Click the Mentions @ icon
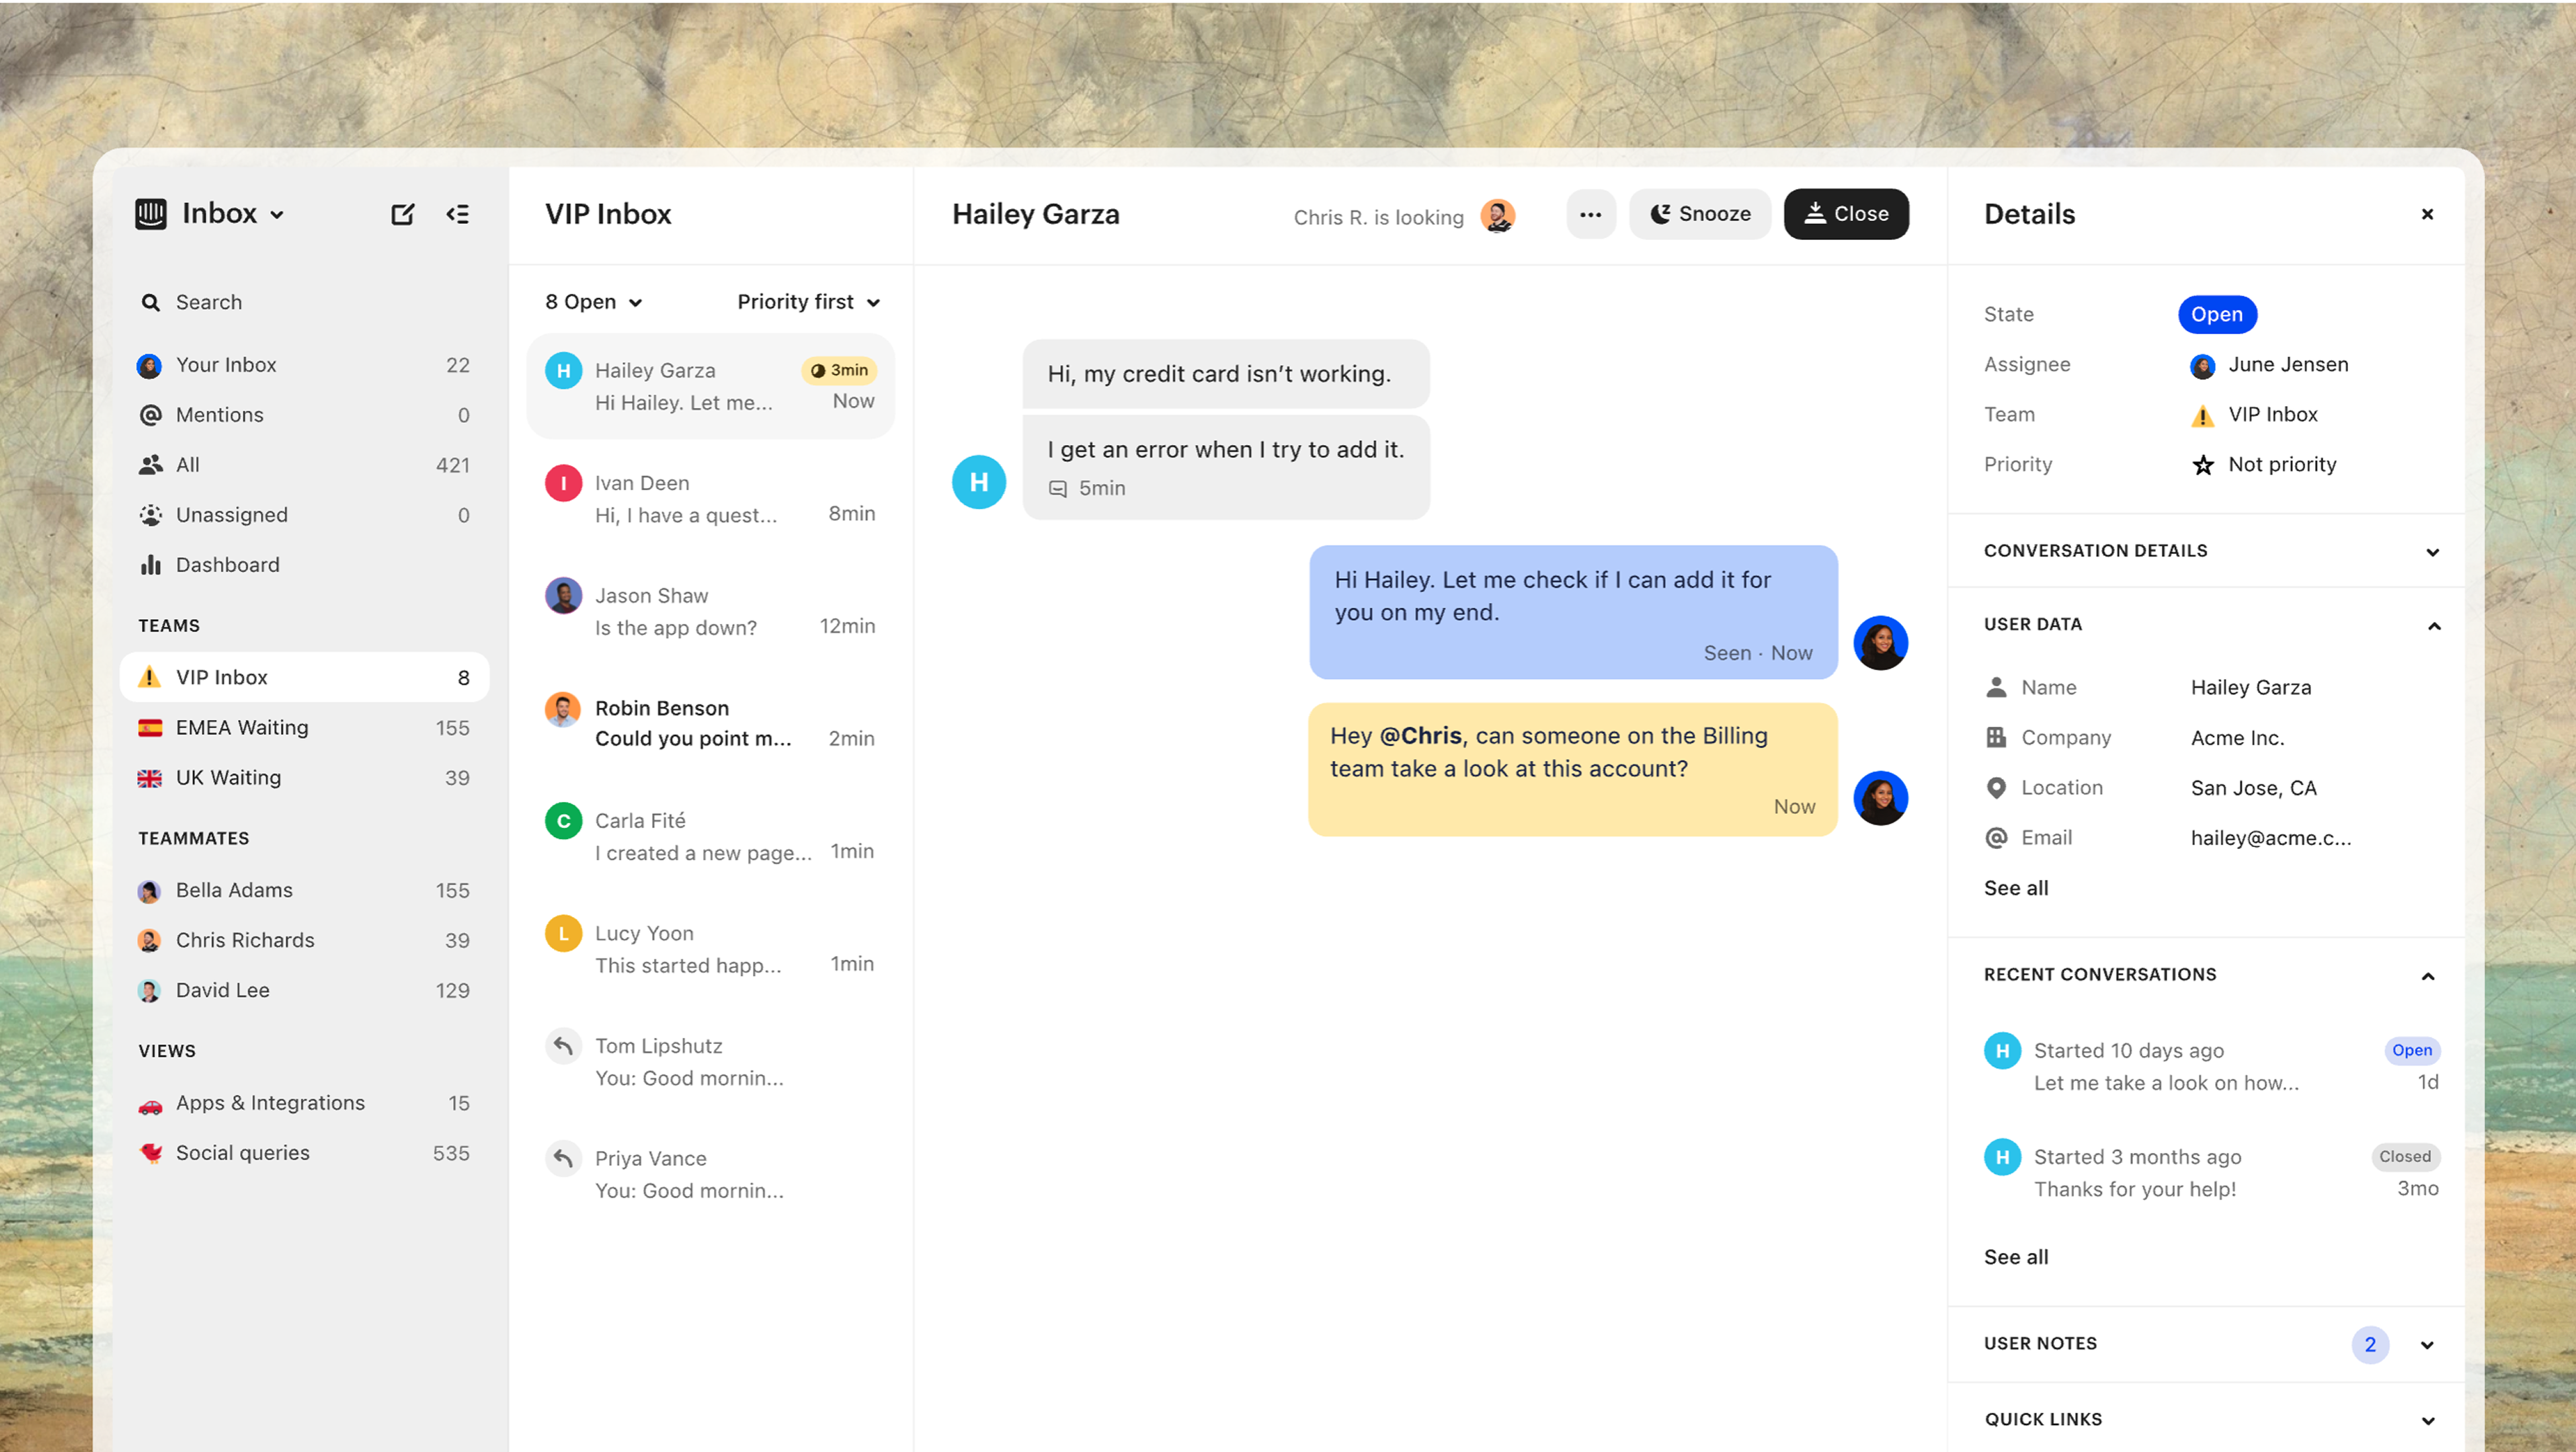2576x1452 pixels. click(150, 414)
